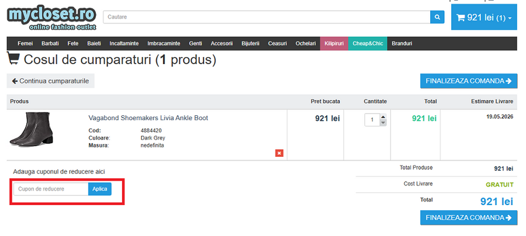The height and width of the screenshot is (236, 526).
Task: Click Continua cumparaturile button
Action: (x=51, y=81)
